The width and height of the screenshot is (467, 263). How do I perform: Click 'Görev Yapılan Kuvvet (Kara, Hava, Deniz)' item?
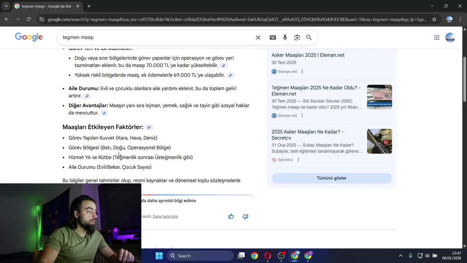pyautogui.click(x=113, y=138)
